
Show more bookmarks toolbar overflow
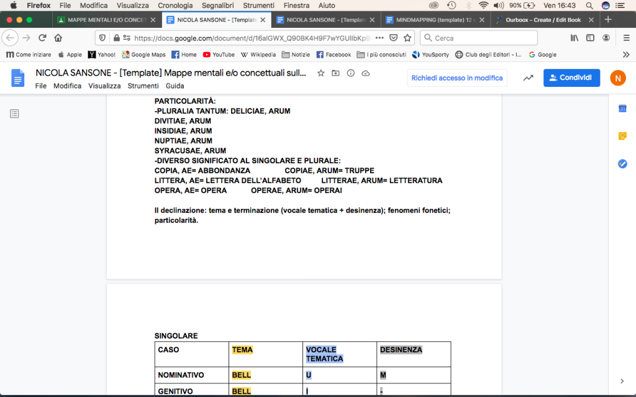tap(625, 55)
